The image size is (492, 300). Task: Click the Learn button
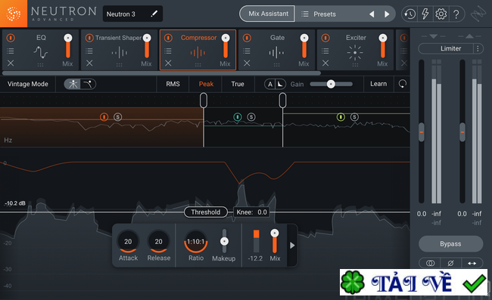click(x=378, y=84)
